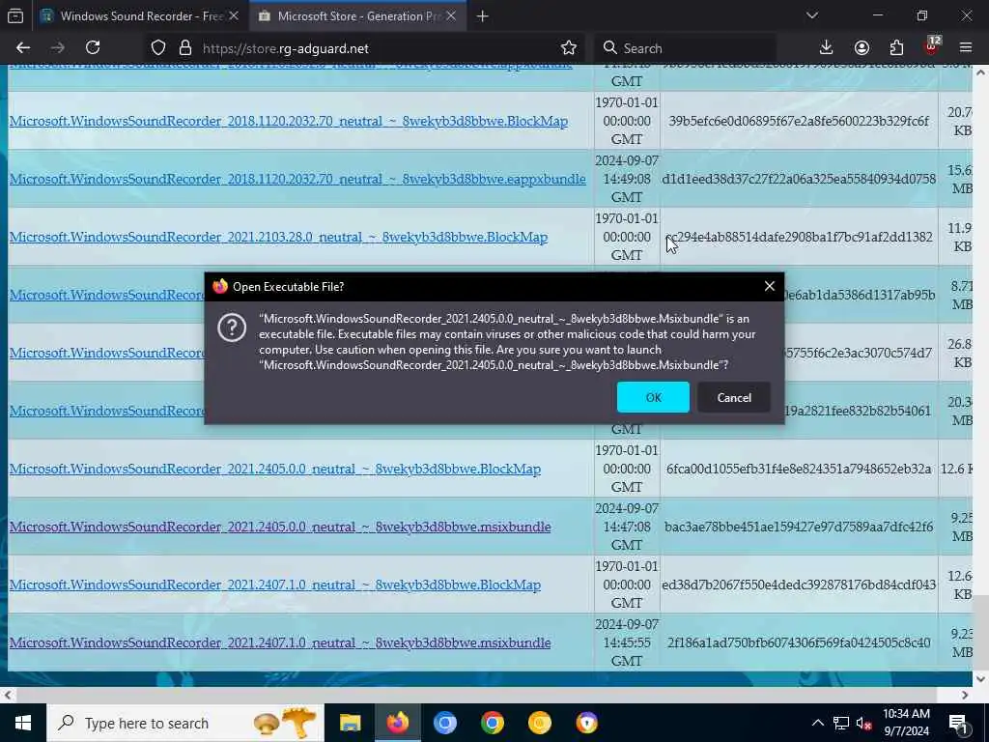Viewport: 989px width, 742px height.
Task: Click the forward navigation arrow
Action: [58, 48]
